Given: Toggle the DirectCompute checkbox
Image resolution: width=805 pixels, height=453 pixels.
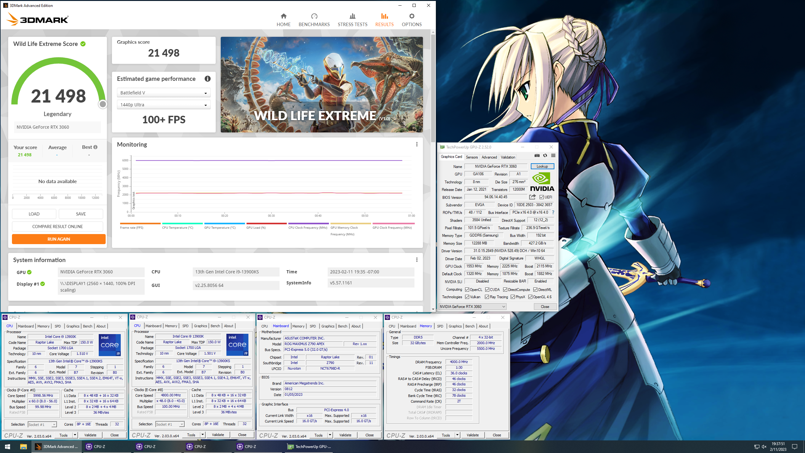Looking at the screenshot, I should pyautogui.click(x=505, y=290).
